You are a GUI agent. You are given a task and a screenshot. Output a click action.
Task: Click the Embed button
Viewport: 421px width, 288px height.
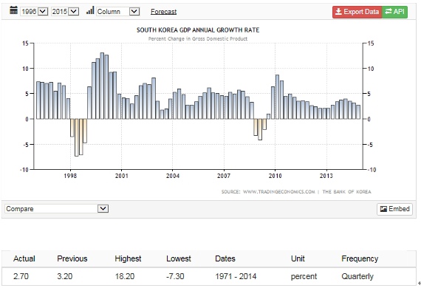(x=394, y=209)
